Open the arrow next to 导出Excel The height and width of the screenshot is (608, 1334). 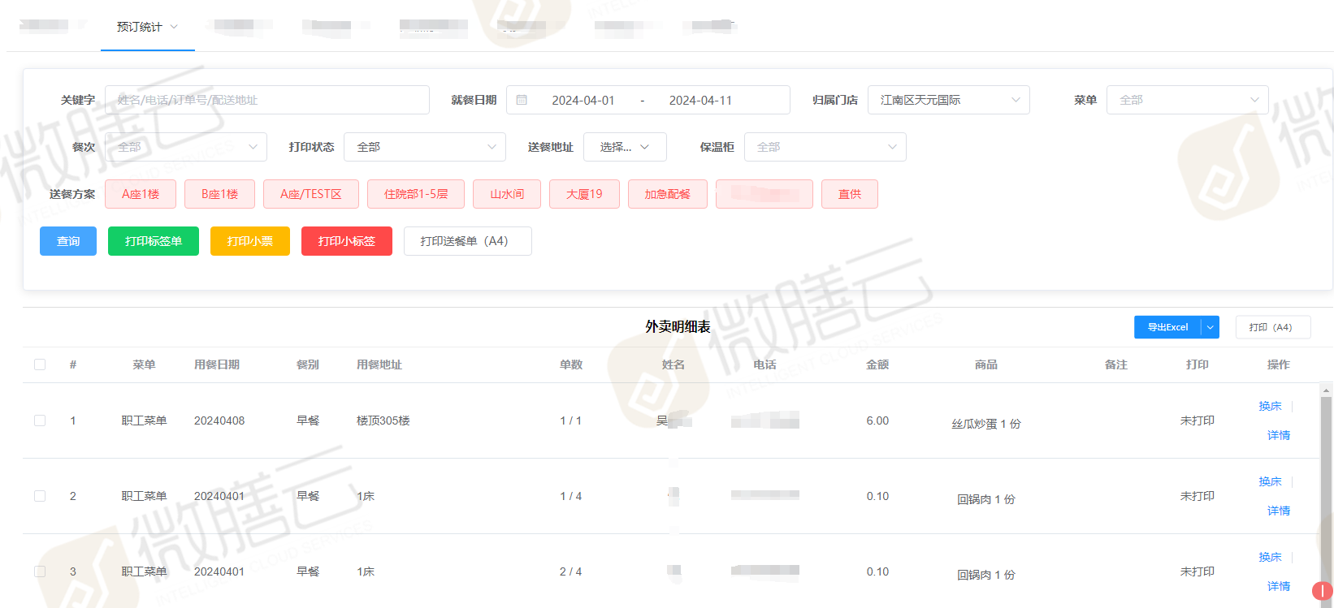(1210, 327)
